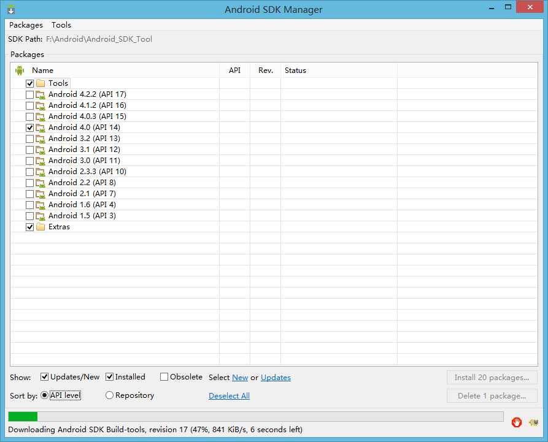This screenshot has width=548, height=442.
Task: Click the Android 3.0 (API 11) platform icon
Action: [41, 161]
